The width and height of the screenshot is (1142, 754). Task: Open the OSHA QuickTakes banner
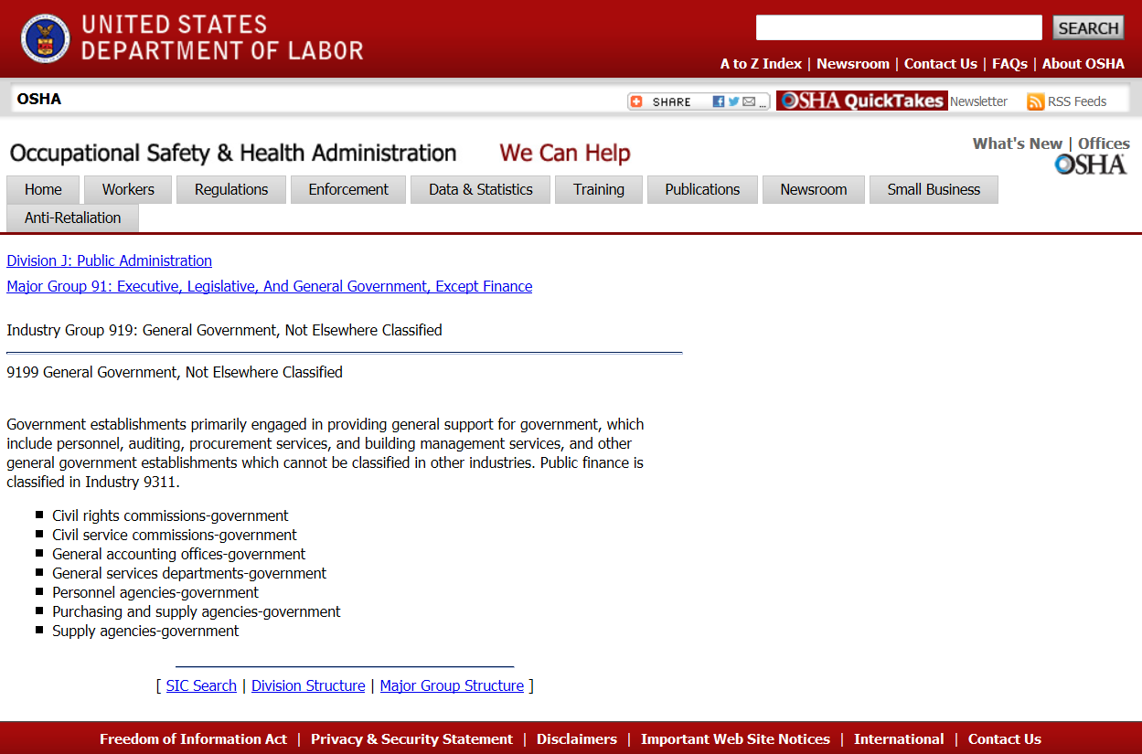(861, 101)
